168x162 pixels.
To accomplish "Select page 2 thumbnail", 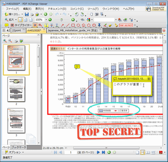I will point(16,89).
